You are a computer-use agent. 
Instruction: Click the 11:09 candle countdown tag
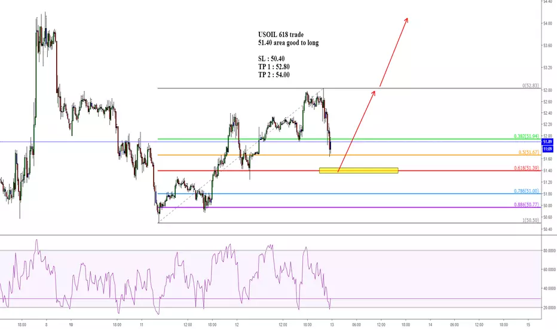pos(547,149)
